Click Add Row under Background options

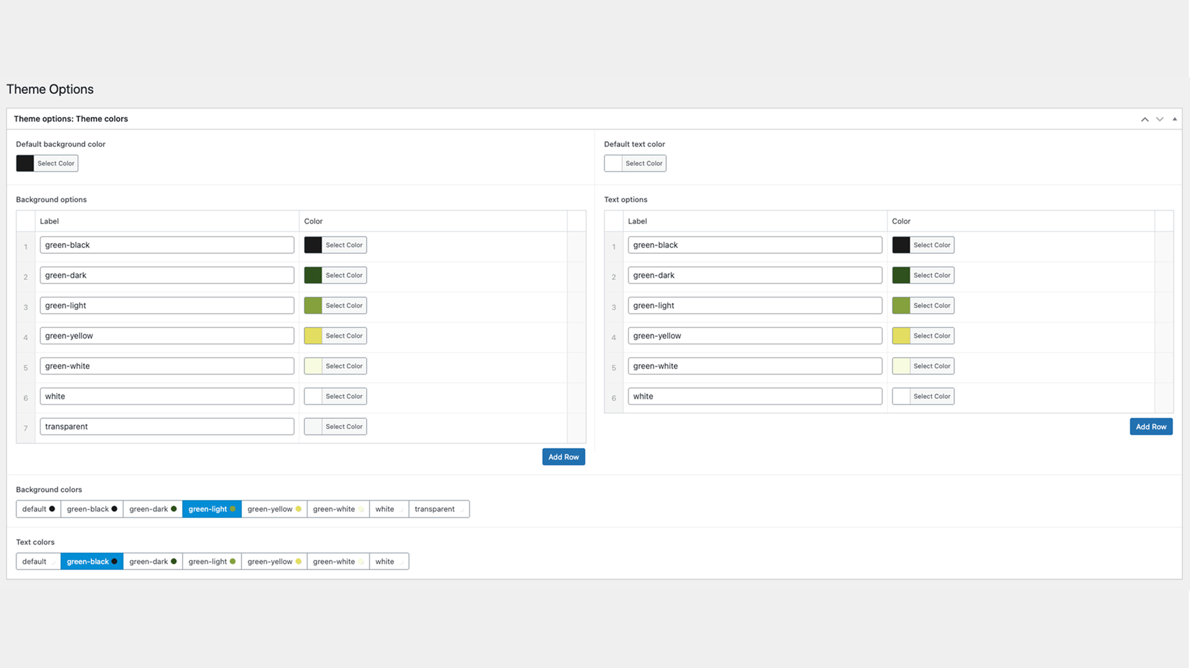[x=563, y=457]
